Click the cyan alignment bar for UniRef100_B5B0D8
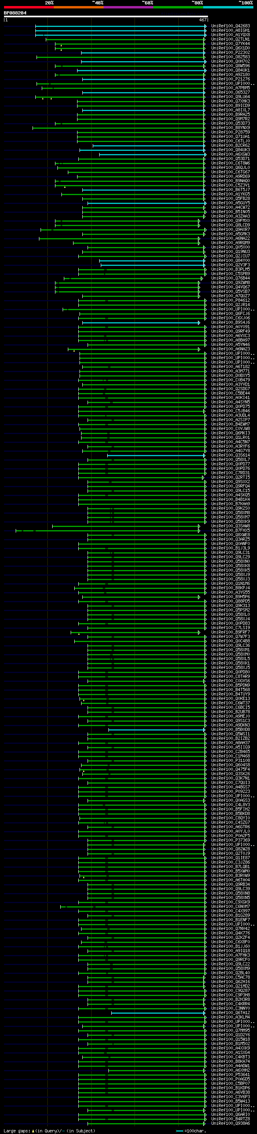 157,729
